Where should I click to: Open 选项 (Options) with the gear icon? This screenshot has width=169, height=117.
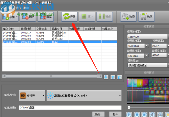pyautogui.click(x=128, y=17)
